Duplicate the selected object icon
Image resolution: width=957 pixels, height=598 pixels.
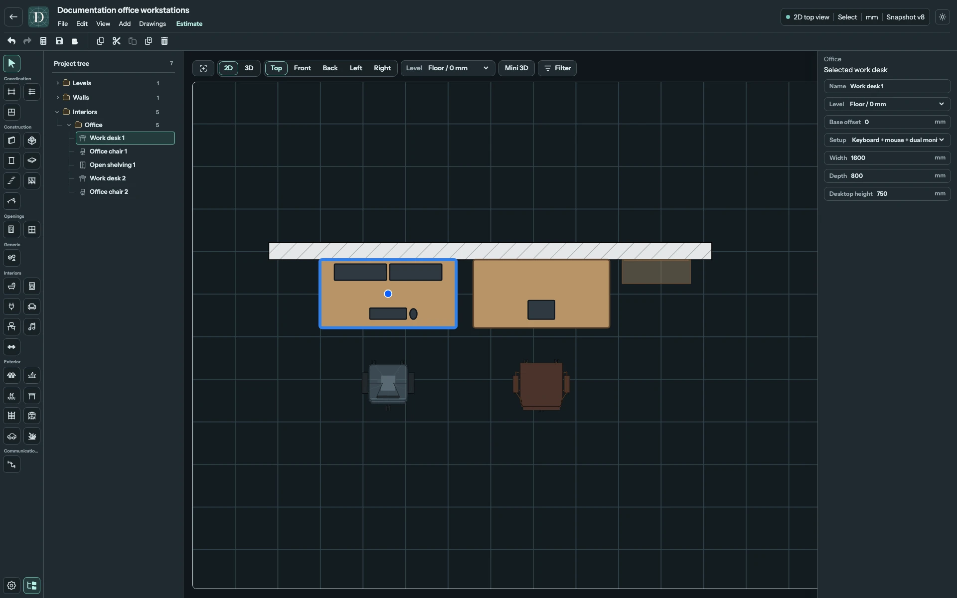(x=149, y=41)
